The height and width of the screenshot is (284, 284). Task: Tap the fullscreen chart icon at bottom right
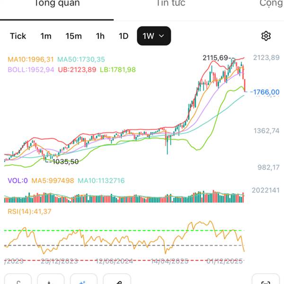pyautogui.click(x=266, y=280)
